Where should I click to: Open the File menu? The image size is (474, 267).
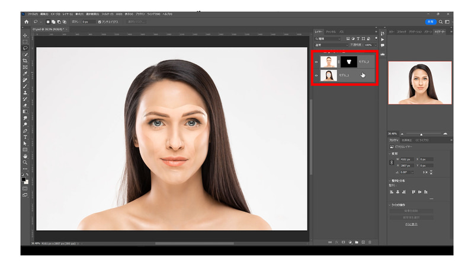33,14
